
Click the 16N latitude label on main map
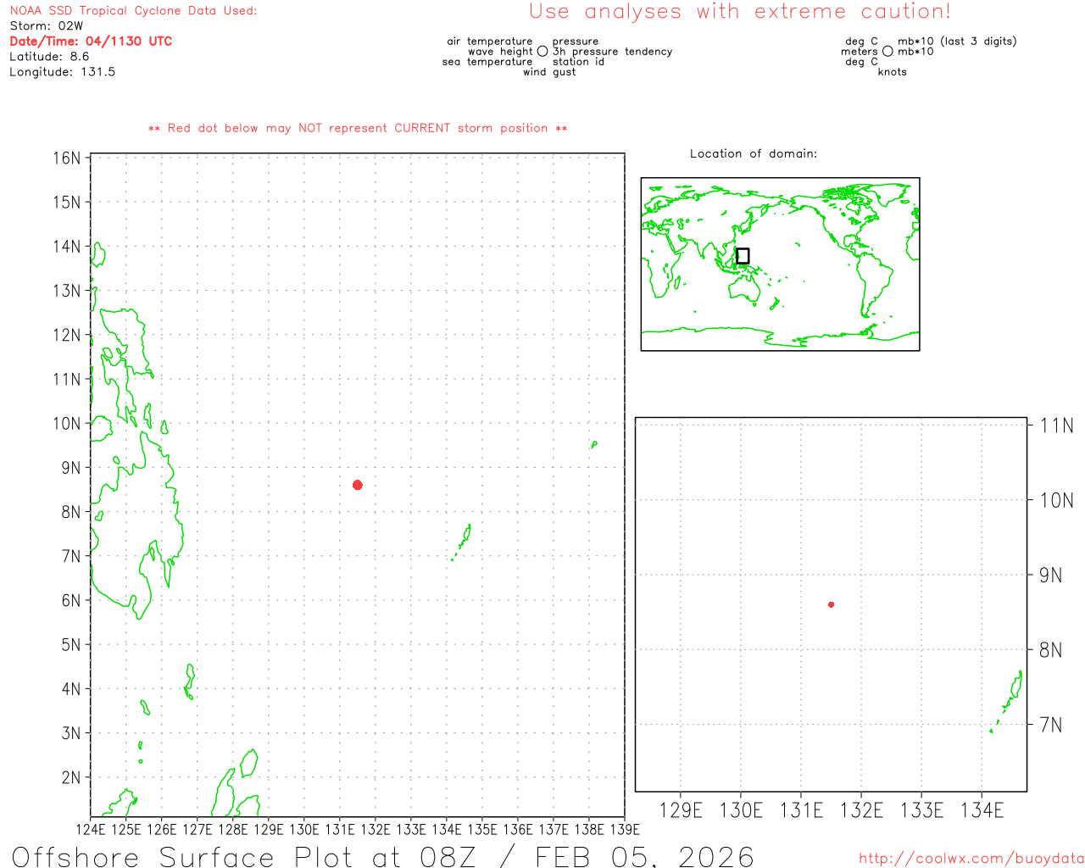point(67,159)
